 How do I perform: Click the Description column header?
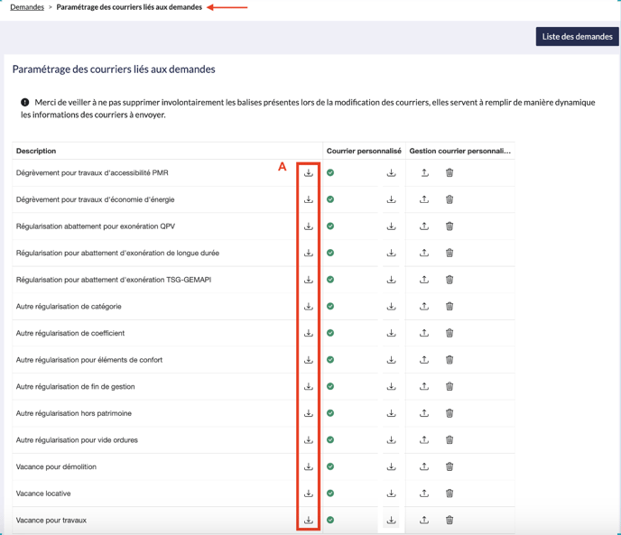36,151
